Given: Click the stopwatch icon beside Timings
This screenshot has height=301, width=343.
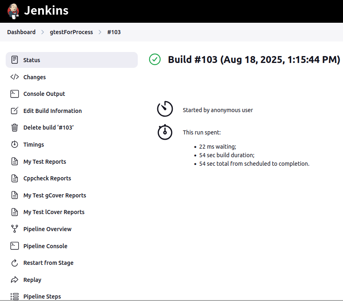Looking at the screenshot, I should pyautogui.click(x=15, y=144).
